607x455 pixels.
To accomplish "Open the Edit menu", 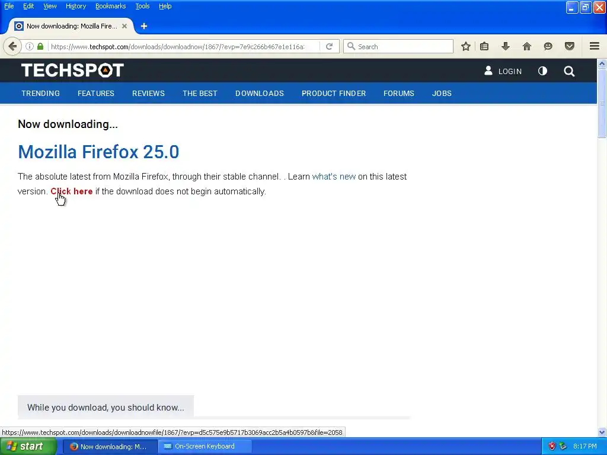I will (28, 6).
